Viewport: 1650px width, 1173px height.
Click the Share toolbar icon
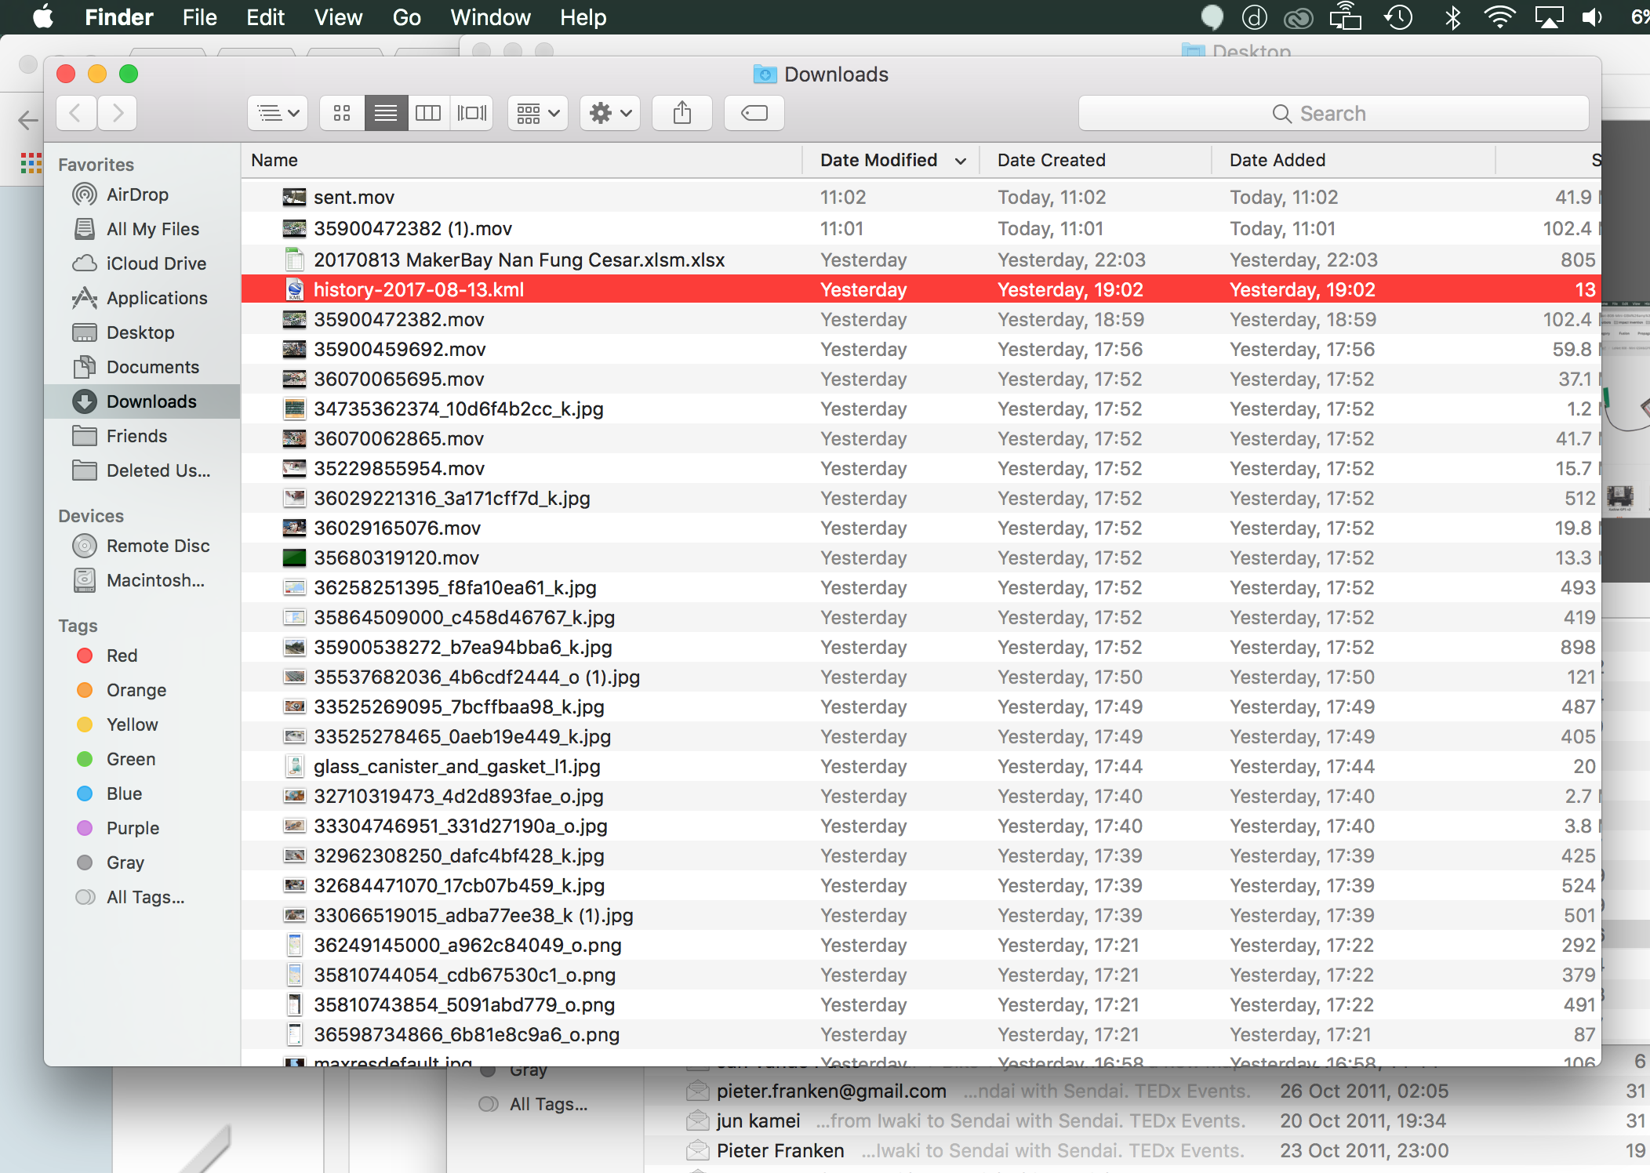point(682,114)
